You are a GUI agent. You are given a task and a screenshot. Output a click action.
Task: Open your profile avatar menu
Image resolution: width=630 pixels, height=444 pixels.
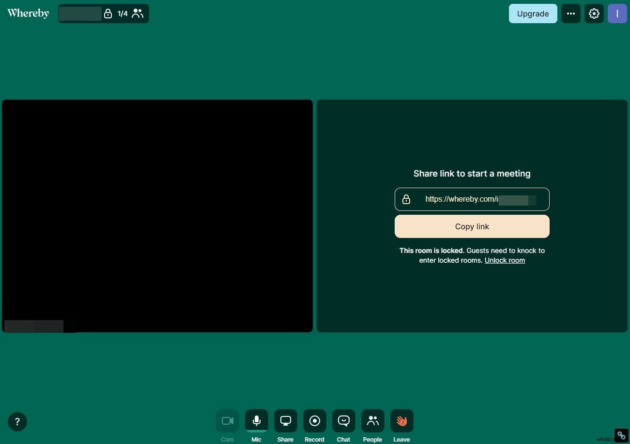(x=617, y=13)
